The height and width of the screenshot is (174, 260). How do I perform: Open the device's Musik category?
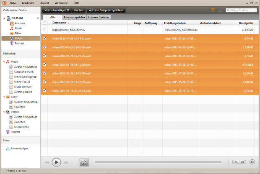[x=18, y=28]
